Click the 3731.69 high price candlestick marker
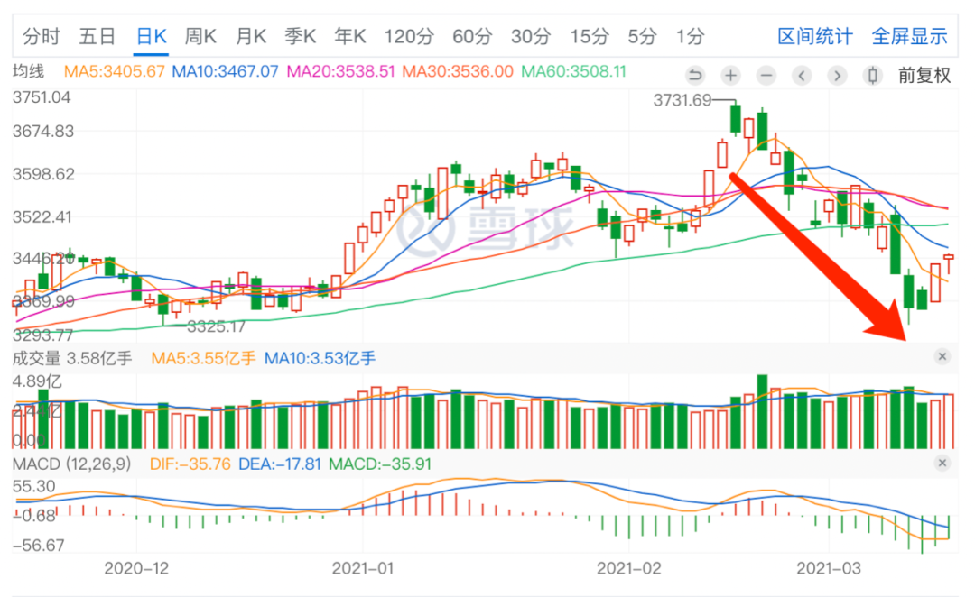The height and width of the screenshot is (597, 975). [682, 100]
